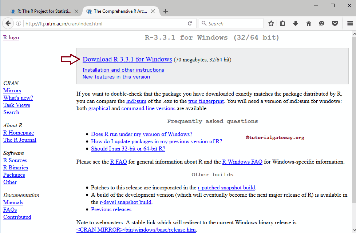Click the scrollbar down arrow
Screen dimensions: 356x233
coord(354,230)
